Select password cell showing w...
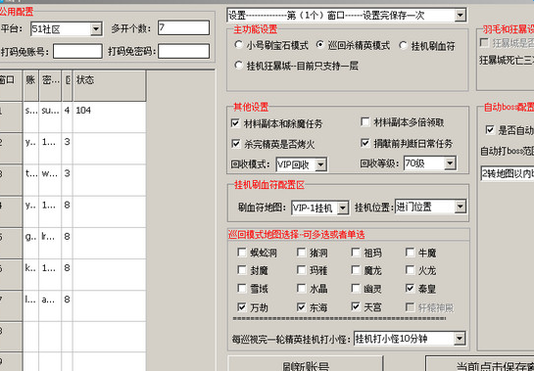534x371 pixels. point(50,180)
